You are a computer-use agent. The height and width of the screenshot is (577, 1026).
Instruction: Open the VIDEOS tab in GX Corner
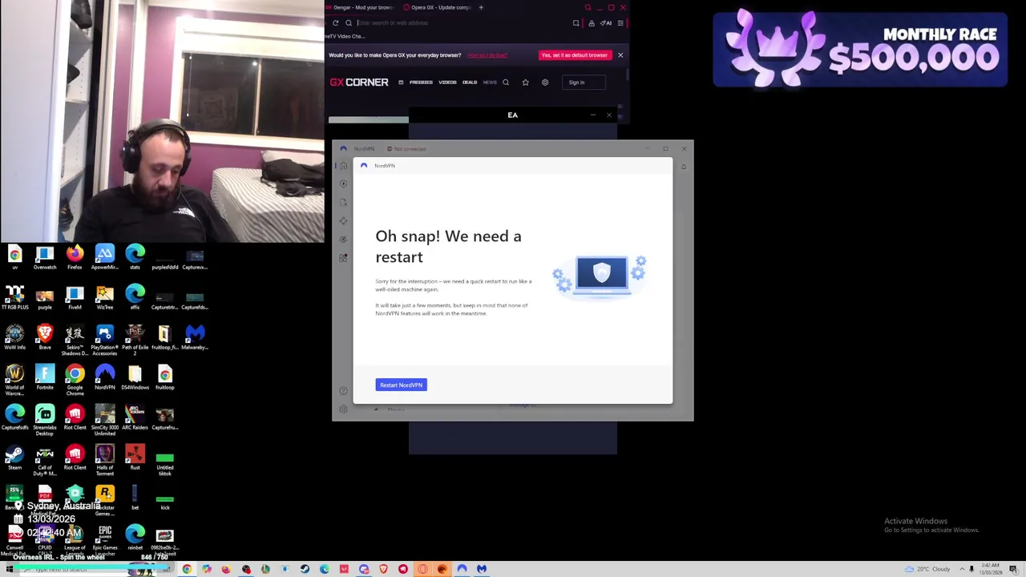447,83
